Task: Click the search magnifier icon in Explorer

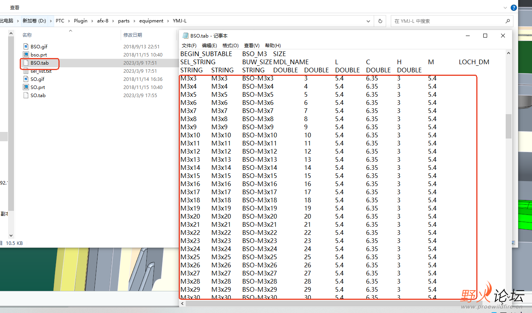Action: (508, 21)
